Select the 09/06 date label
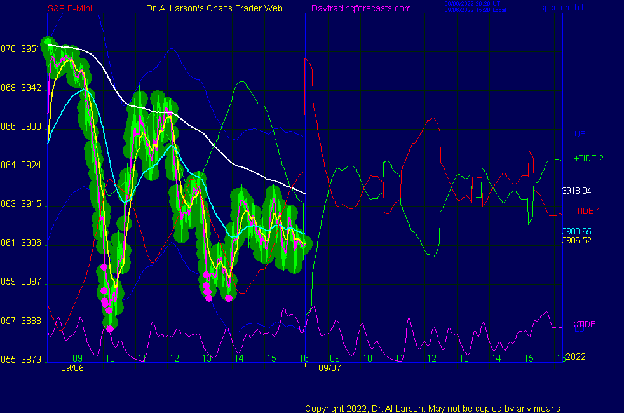 click(71, 368)
